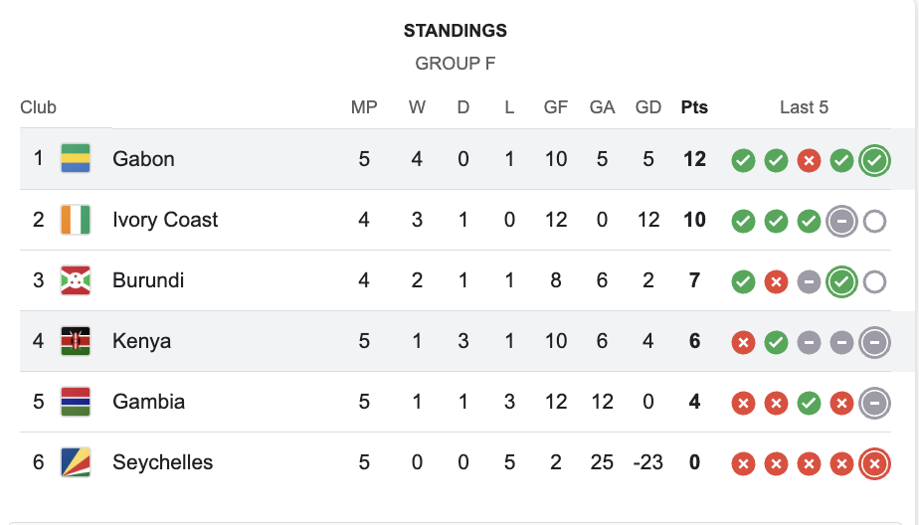Click Gabon's red loss icon in Last 5
This screenshot has height=525, width=919.
[809, 160]
